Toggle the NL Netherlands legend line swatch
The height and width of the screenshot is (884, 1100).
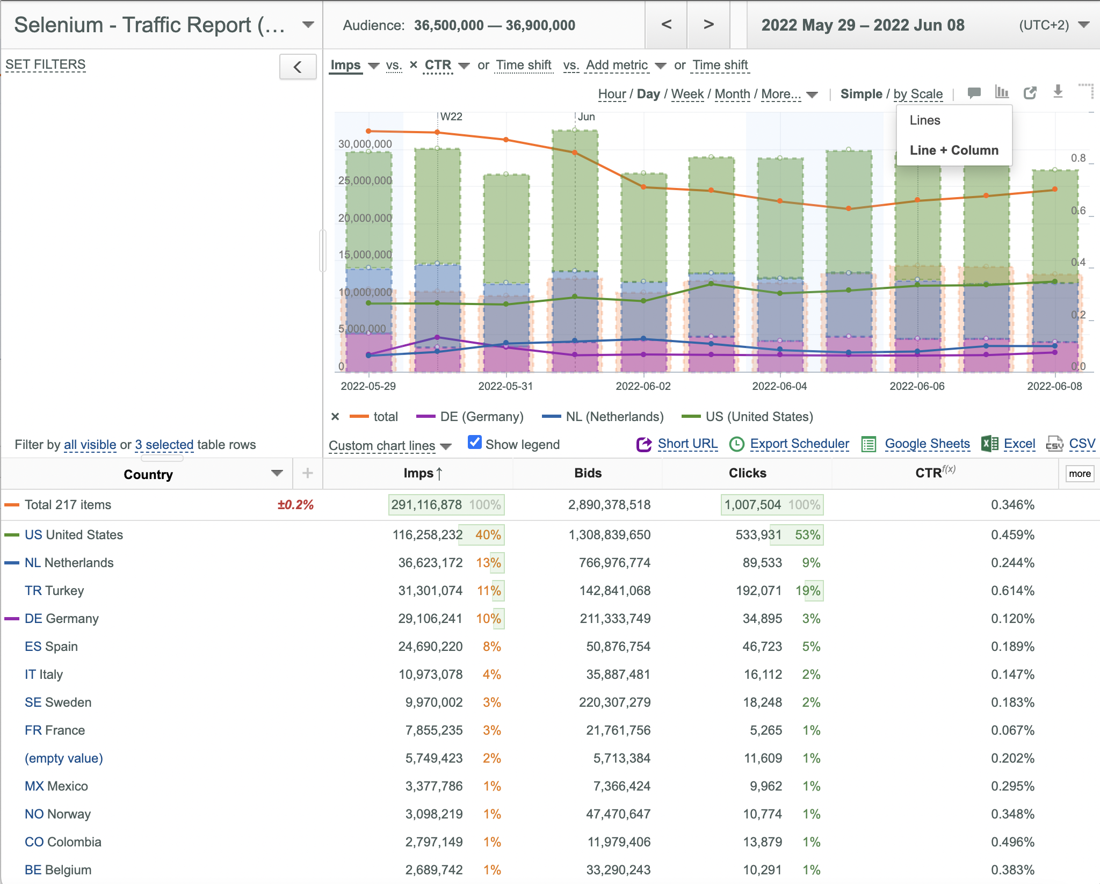tap(551, 416)
